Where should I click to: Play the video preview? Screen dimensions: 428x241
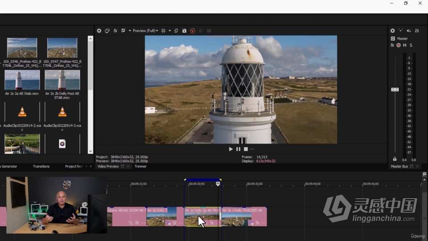(x=230, y=149)
